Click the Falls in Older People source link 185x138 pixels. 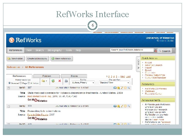point(38,115)
